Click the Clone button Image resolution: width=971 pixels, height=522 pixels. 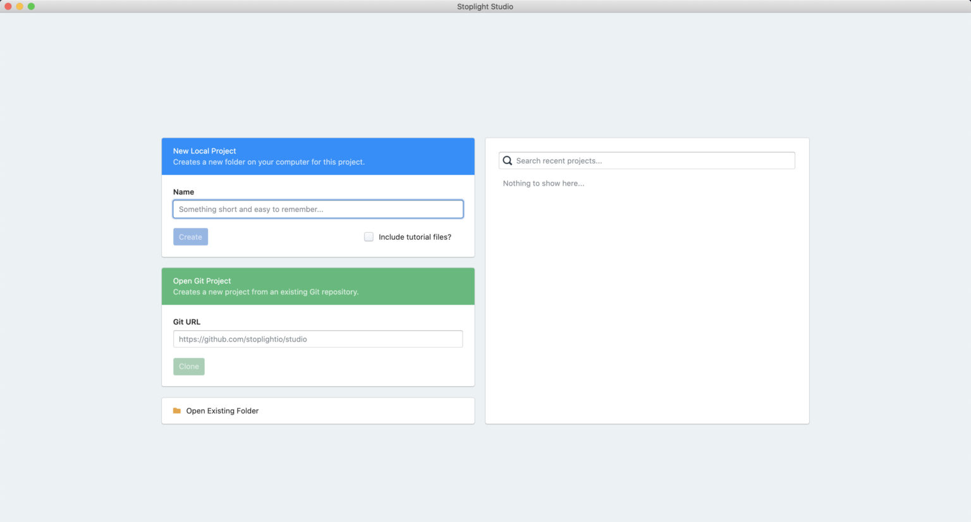click(x=188, y=366)
